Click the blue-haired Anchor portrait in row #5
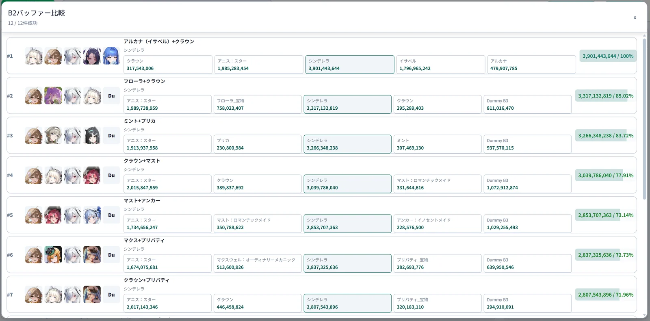The width and height of the screenshot is (650, 321). pos(92,215)
